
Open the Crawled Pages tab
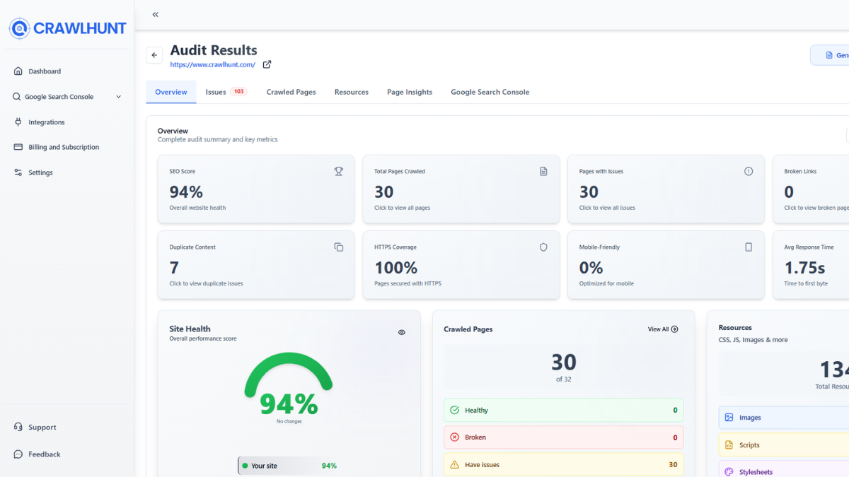click(x=291, y=92)
